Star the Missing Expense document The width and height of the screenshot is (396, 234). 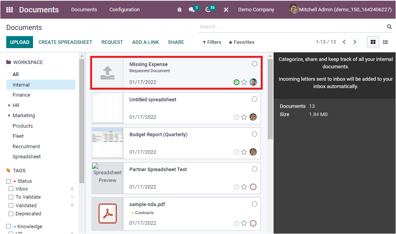pos(244,82)
